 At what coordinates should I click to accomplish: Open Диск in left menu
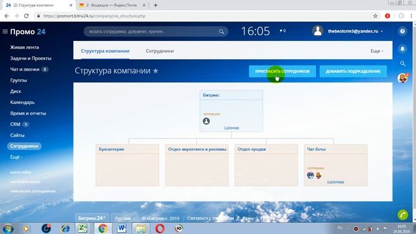(16, 91)
